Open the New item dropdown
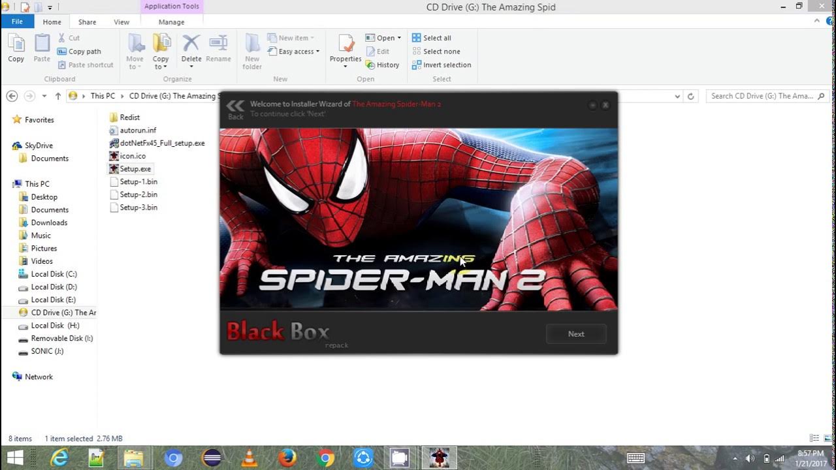The width and height of the screenshot is (836, 470). click(x=291, y=38)
